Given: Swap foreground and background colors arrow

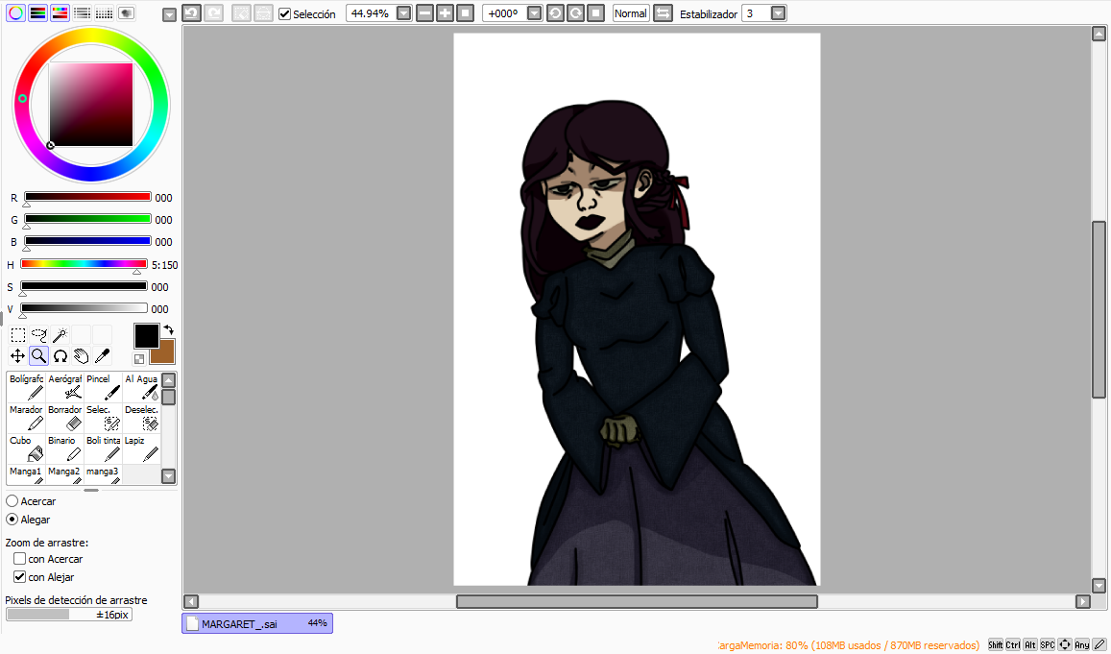Looking at the screenshot, I should tap(169, 330).
